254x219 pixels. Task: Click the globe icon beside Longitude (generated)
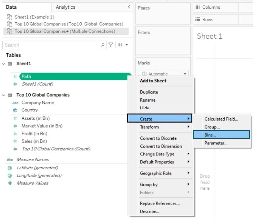(10, 176)
